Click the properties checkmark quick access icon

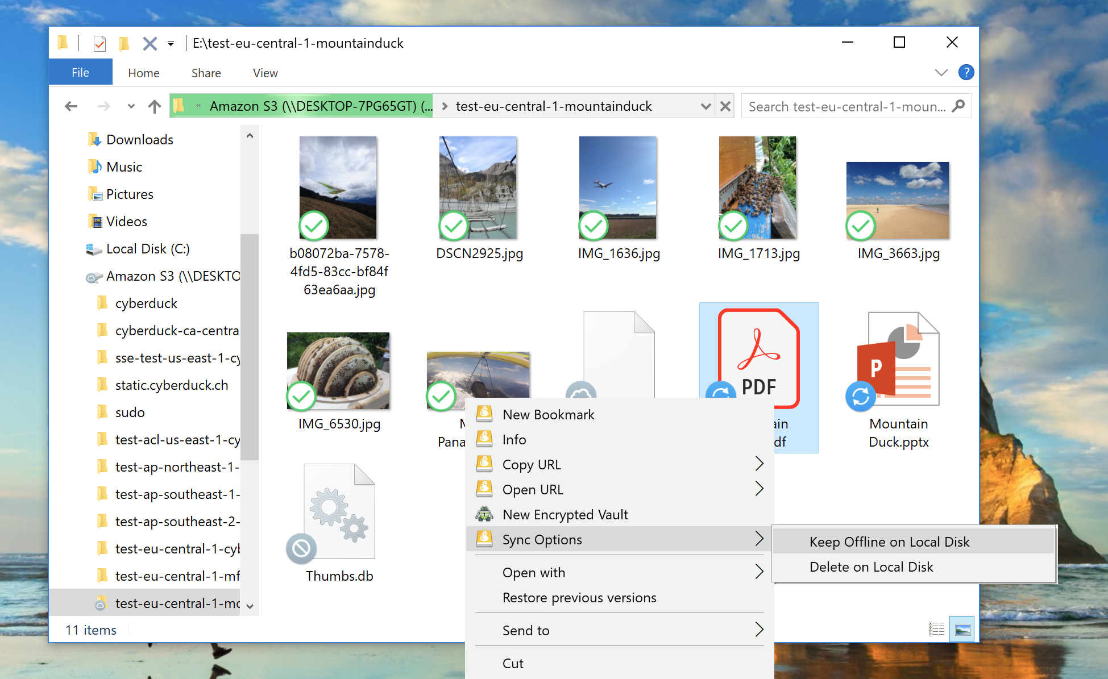coord(99,43)
